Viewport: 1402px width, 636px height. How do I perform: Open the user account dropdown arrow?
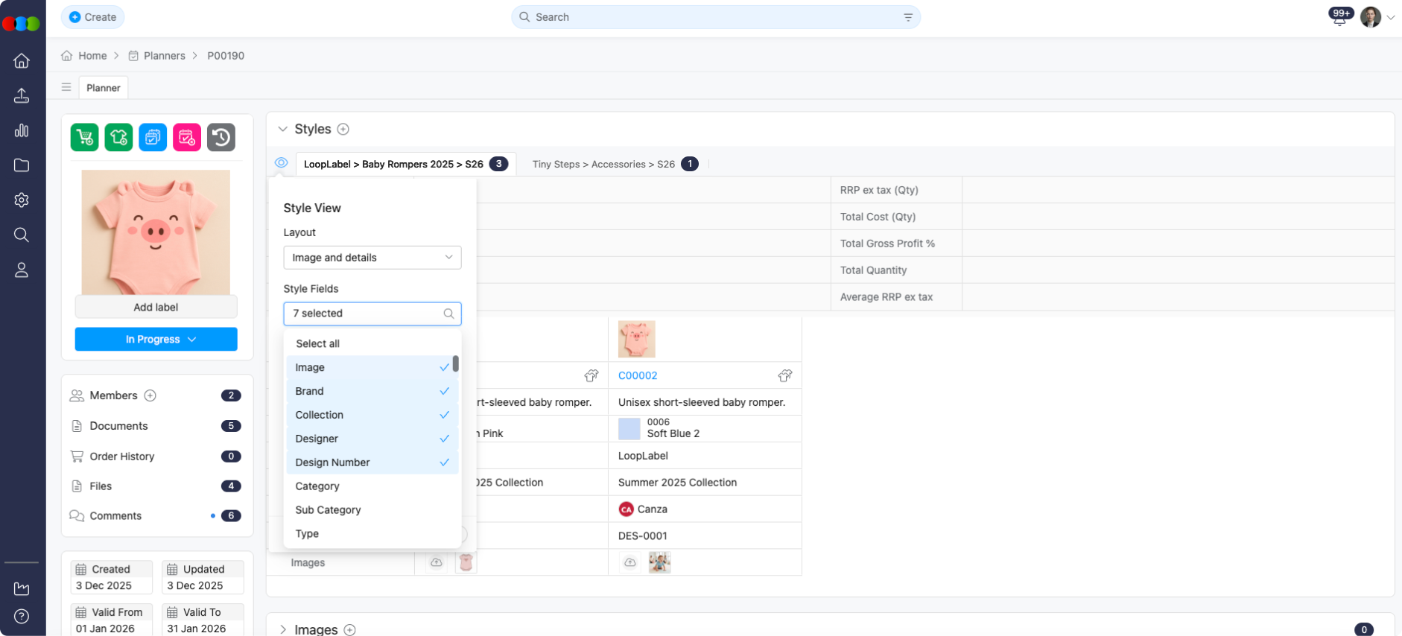[1390, 17]
